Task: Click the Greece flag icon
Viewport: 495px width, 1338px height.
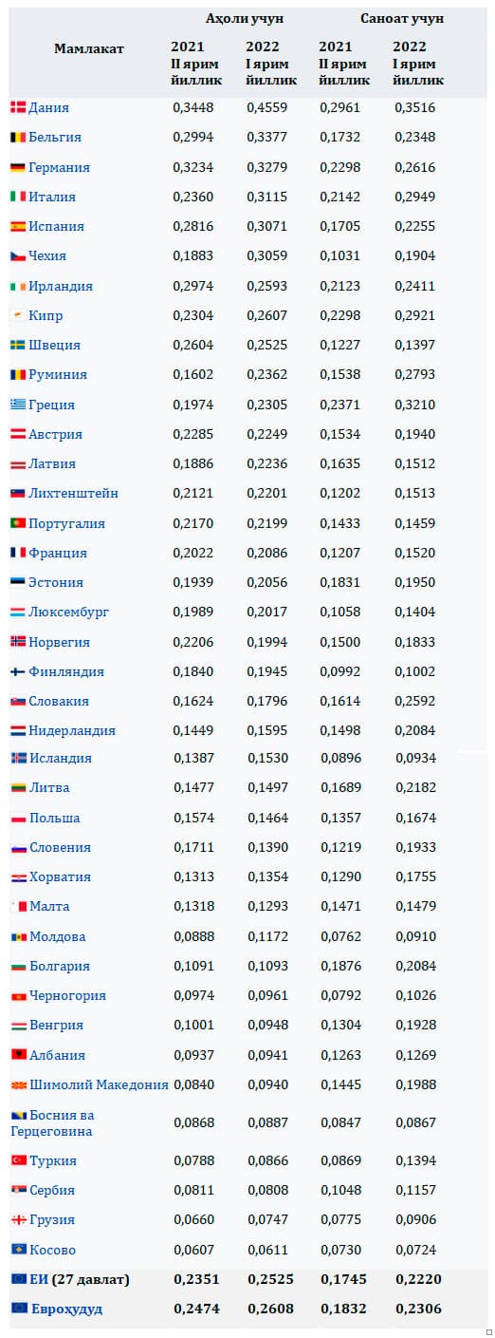Action: coord(18,405)
